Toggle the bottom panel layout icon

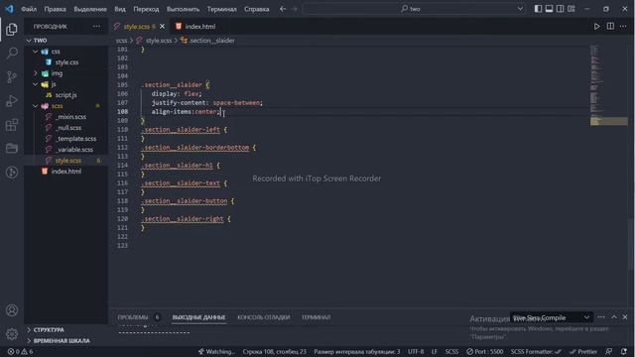pyautogui.click(x=549, y=9)
